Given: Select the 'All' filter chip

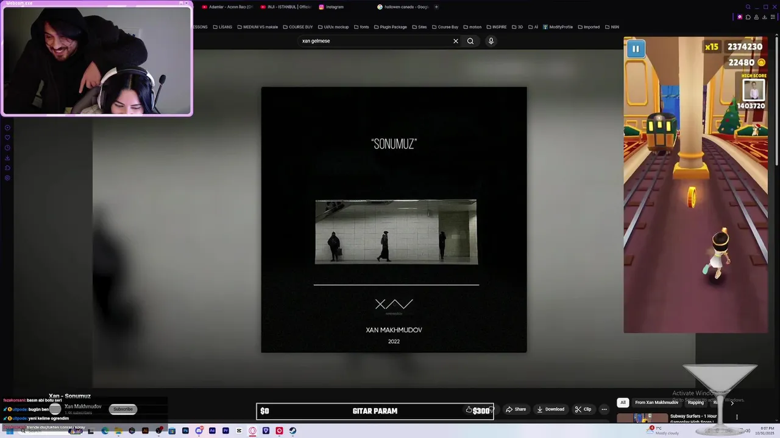Looking at the screenshot, I should pyautogui.click(x=623, y=402).
